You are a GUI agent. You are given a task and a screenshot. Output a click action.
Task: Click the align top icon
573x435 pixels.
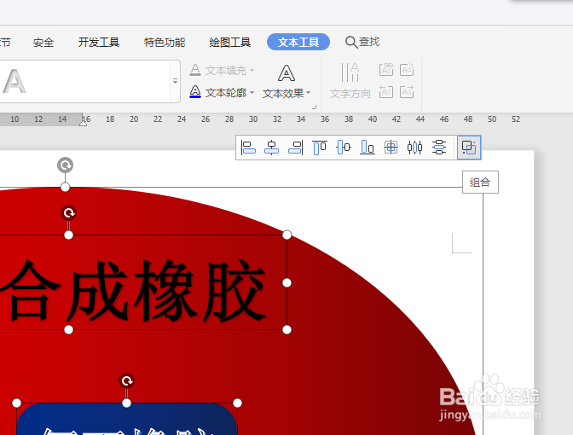[320, 148]
